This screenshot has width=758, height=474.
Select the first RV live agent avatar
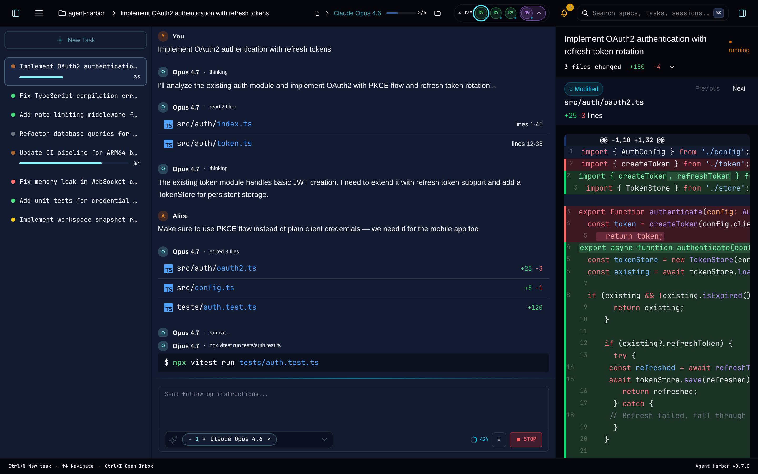click(x=481, y=13)
